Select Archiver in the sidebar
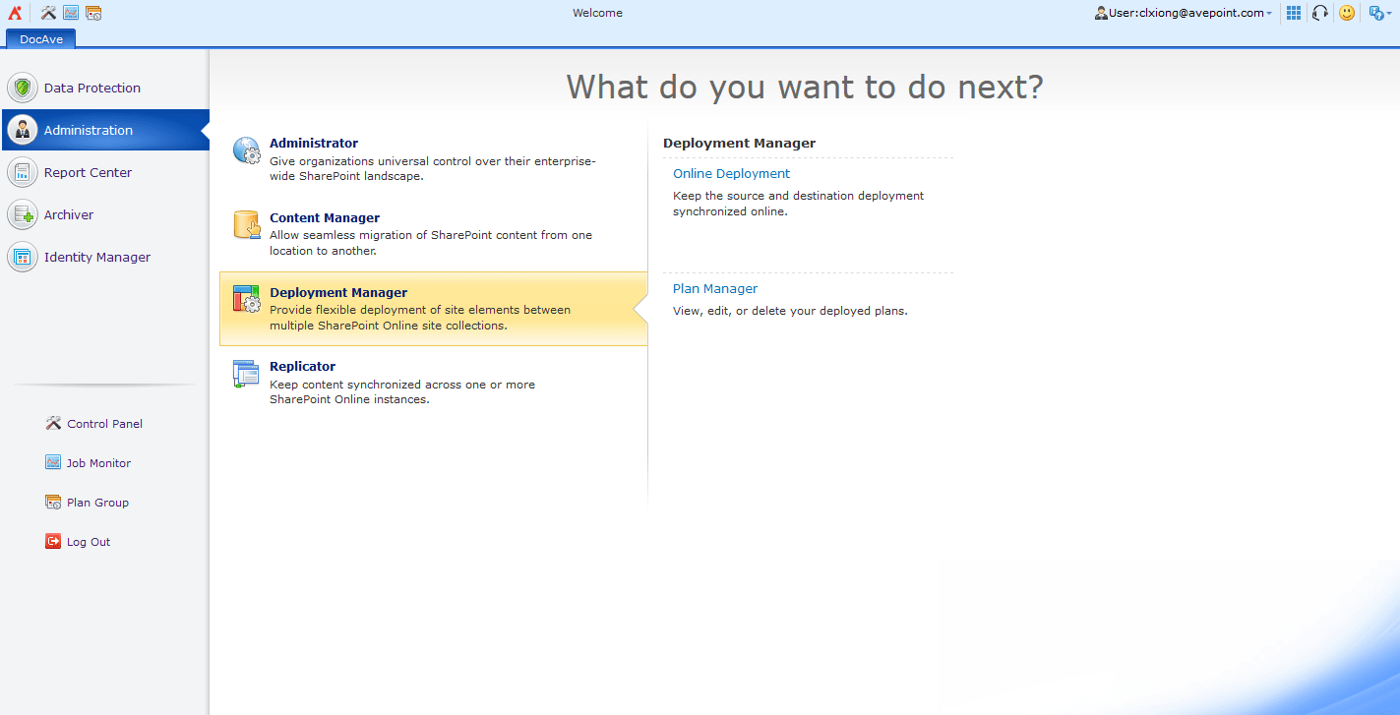The width and height of the screenshot is (1400, 715). pos(104,214)
